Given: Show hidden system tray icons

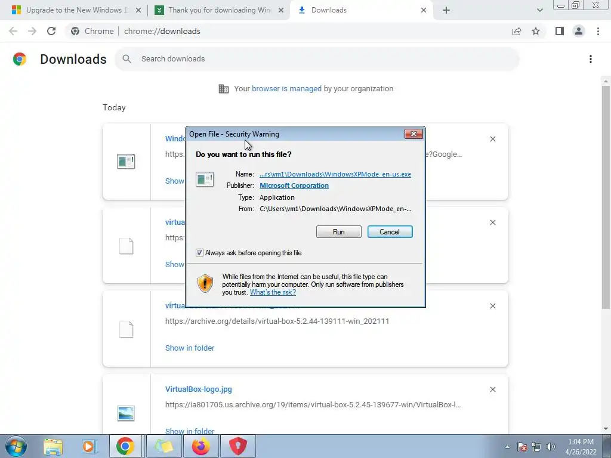Looking at the screenshot, I should (507, 447).
